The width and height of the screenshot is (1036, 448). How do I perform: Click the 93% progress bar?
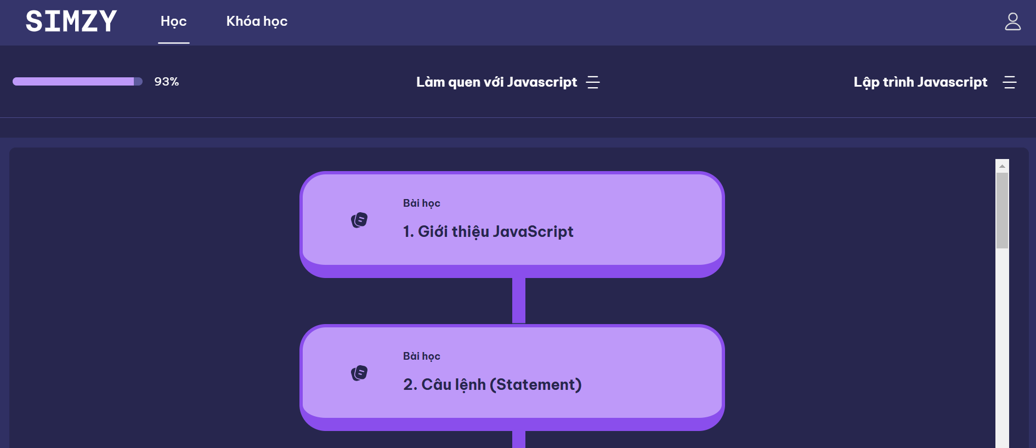(77, 81)
